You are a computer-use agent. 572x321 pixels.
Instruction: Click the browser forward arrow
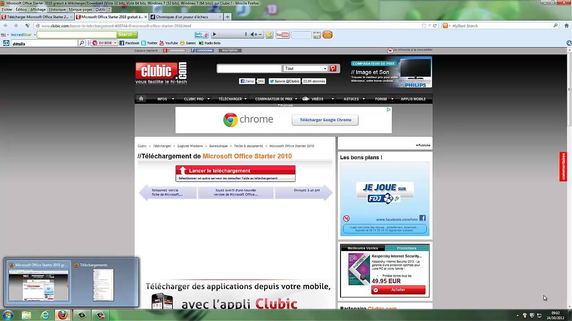(x=16, y=25)
